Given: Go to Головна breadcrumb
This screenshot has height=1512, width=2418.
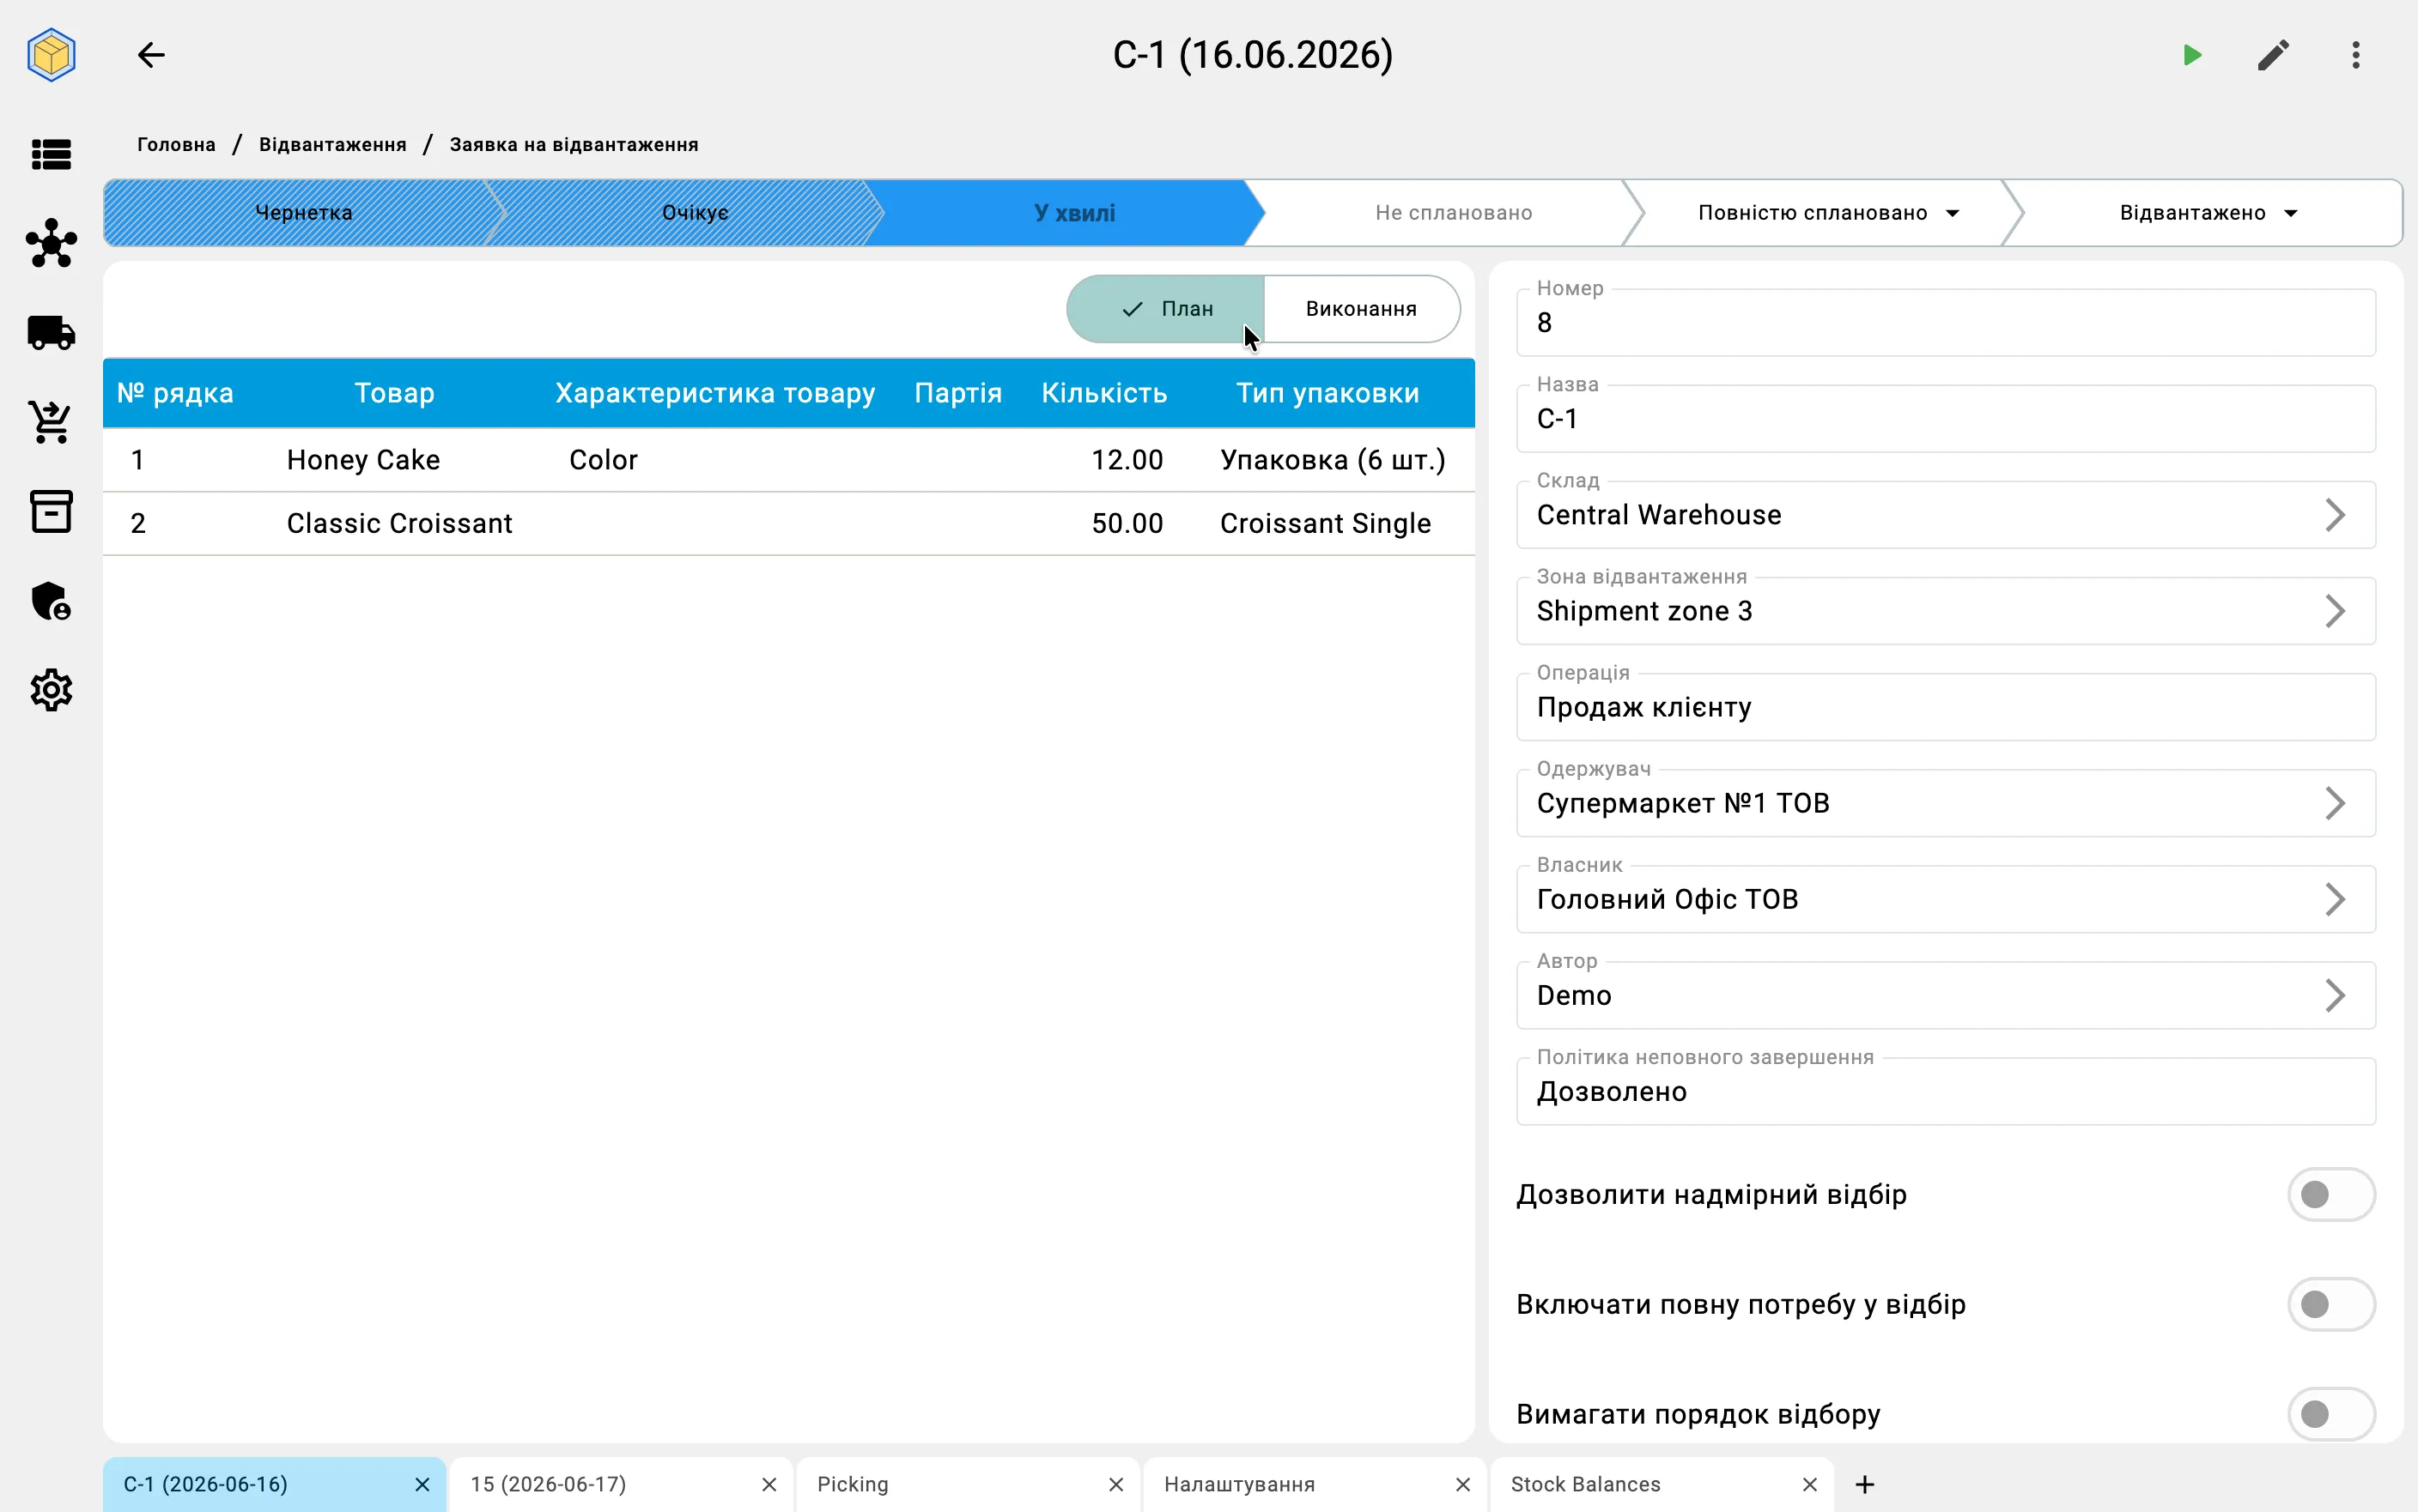Looking at the screenshot, I should (x=176, y=144).
